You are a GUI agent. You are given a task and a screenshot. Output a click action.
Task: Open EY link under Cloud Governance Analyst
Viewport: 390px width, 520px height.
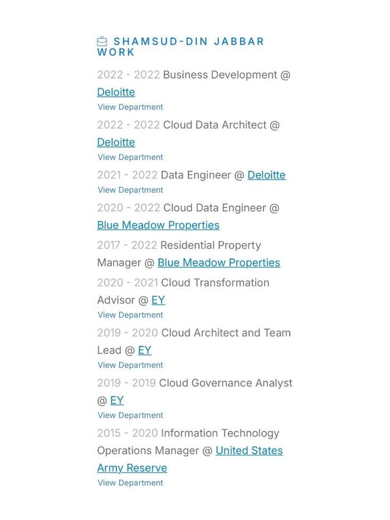(x=117, y=400)
